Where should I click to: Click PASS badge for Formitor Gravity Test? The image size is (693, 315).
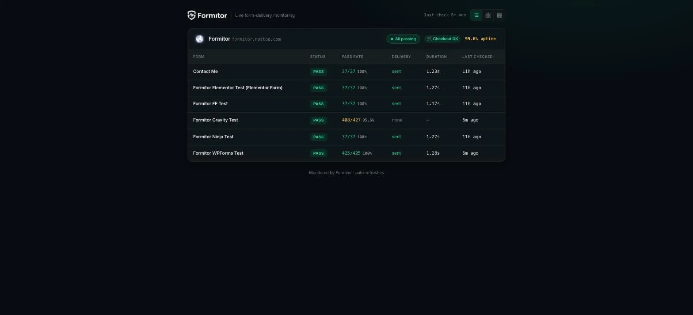(x=318, y=120)
